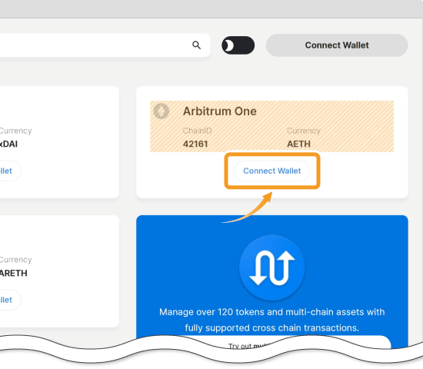Click the xDAI currency label

[8, 144]
